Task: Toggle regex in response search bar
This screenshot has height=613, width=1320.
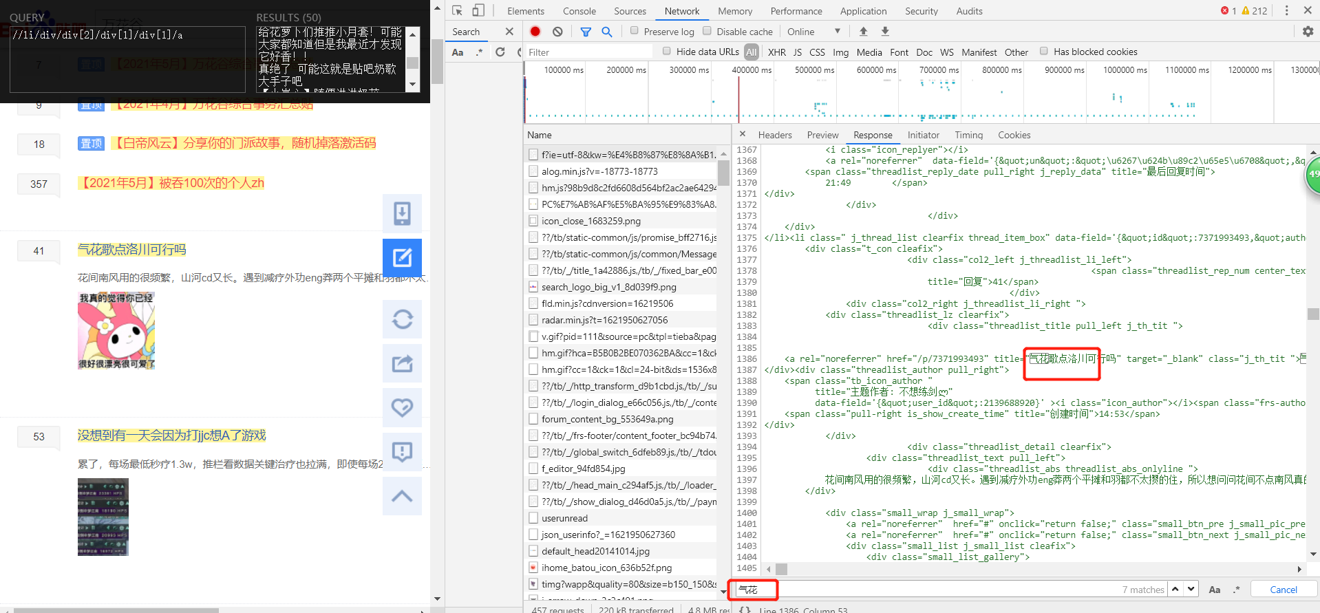Action: 1237,590
